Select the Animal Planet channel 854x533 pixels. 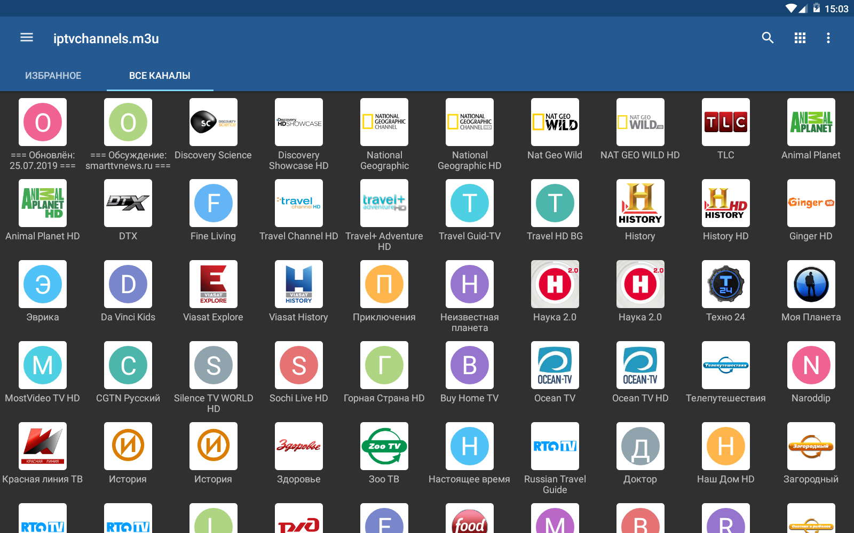click(x=811, y=122)
